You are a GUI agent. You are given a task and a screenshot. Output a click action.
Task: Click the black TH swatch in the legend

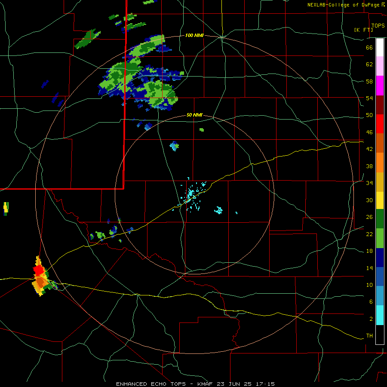pos(380,335)
